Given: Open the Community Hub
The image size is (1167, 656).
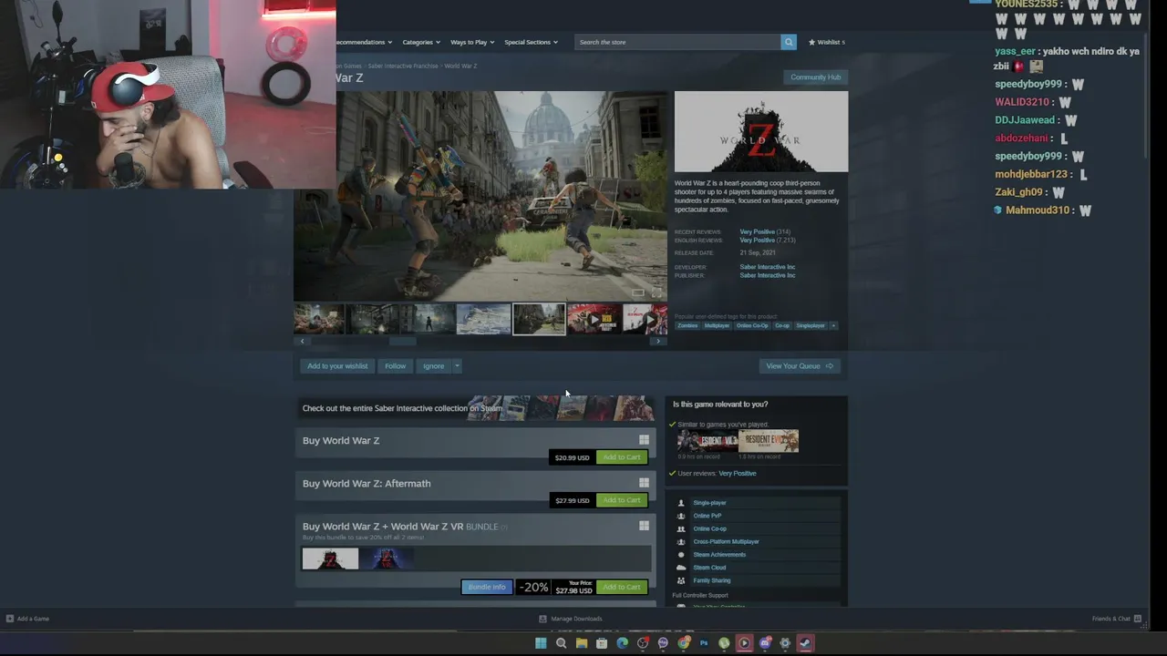Looking at the screenshot, I should tap(816, 77).
